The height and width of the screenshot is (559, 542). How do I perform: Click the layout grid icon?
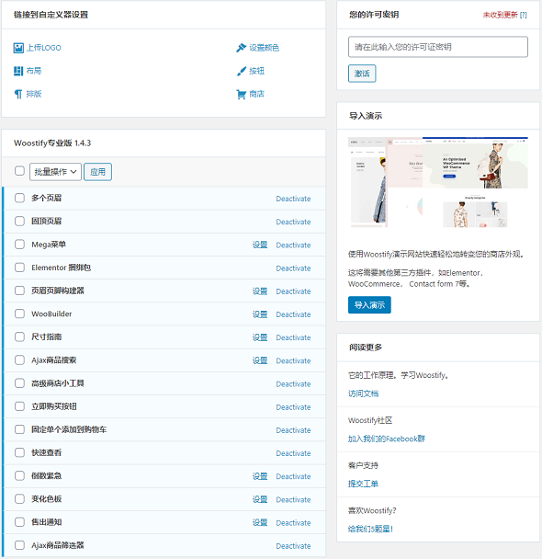point(18,71)
